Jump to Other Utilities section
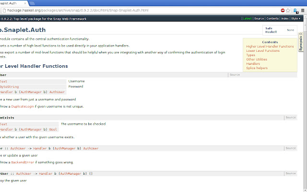 click(x=257, y=60)
